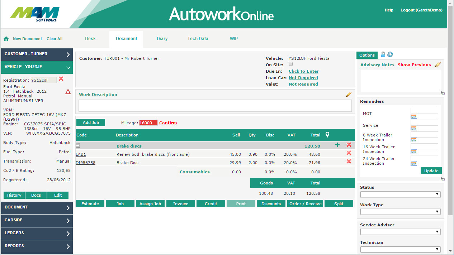Open the Work Type dropdown
Viewport: 454px width, 255px height.
401,212
